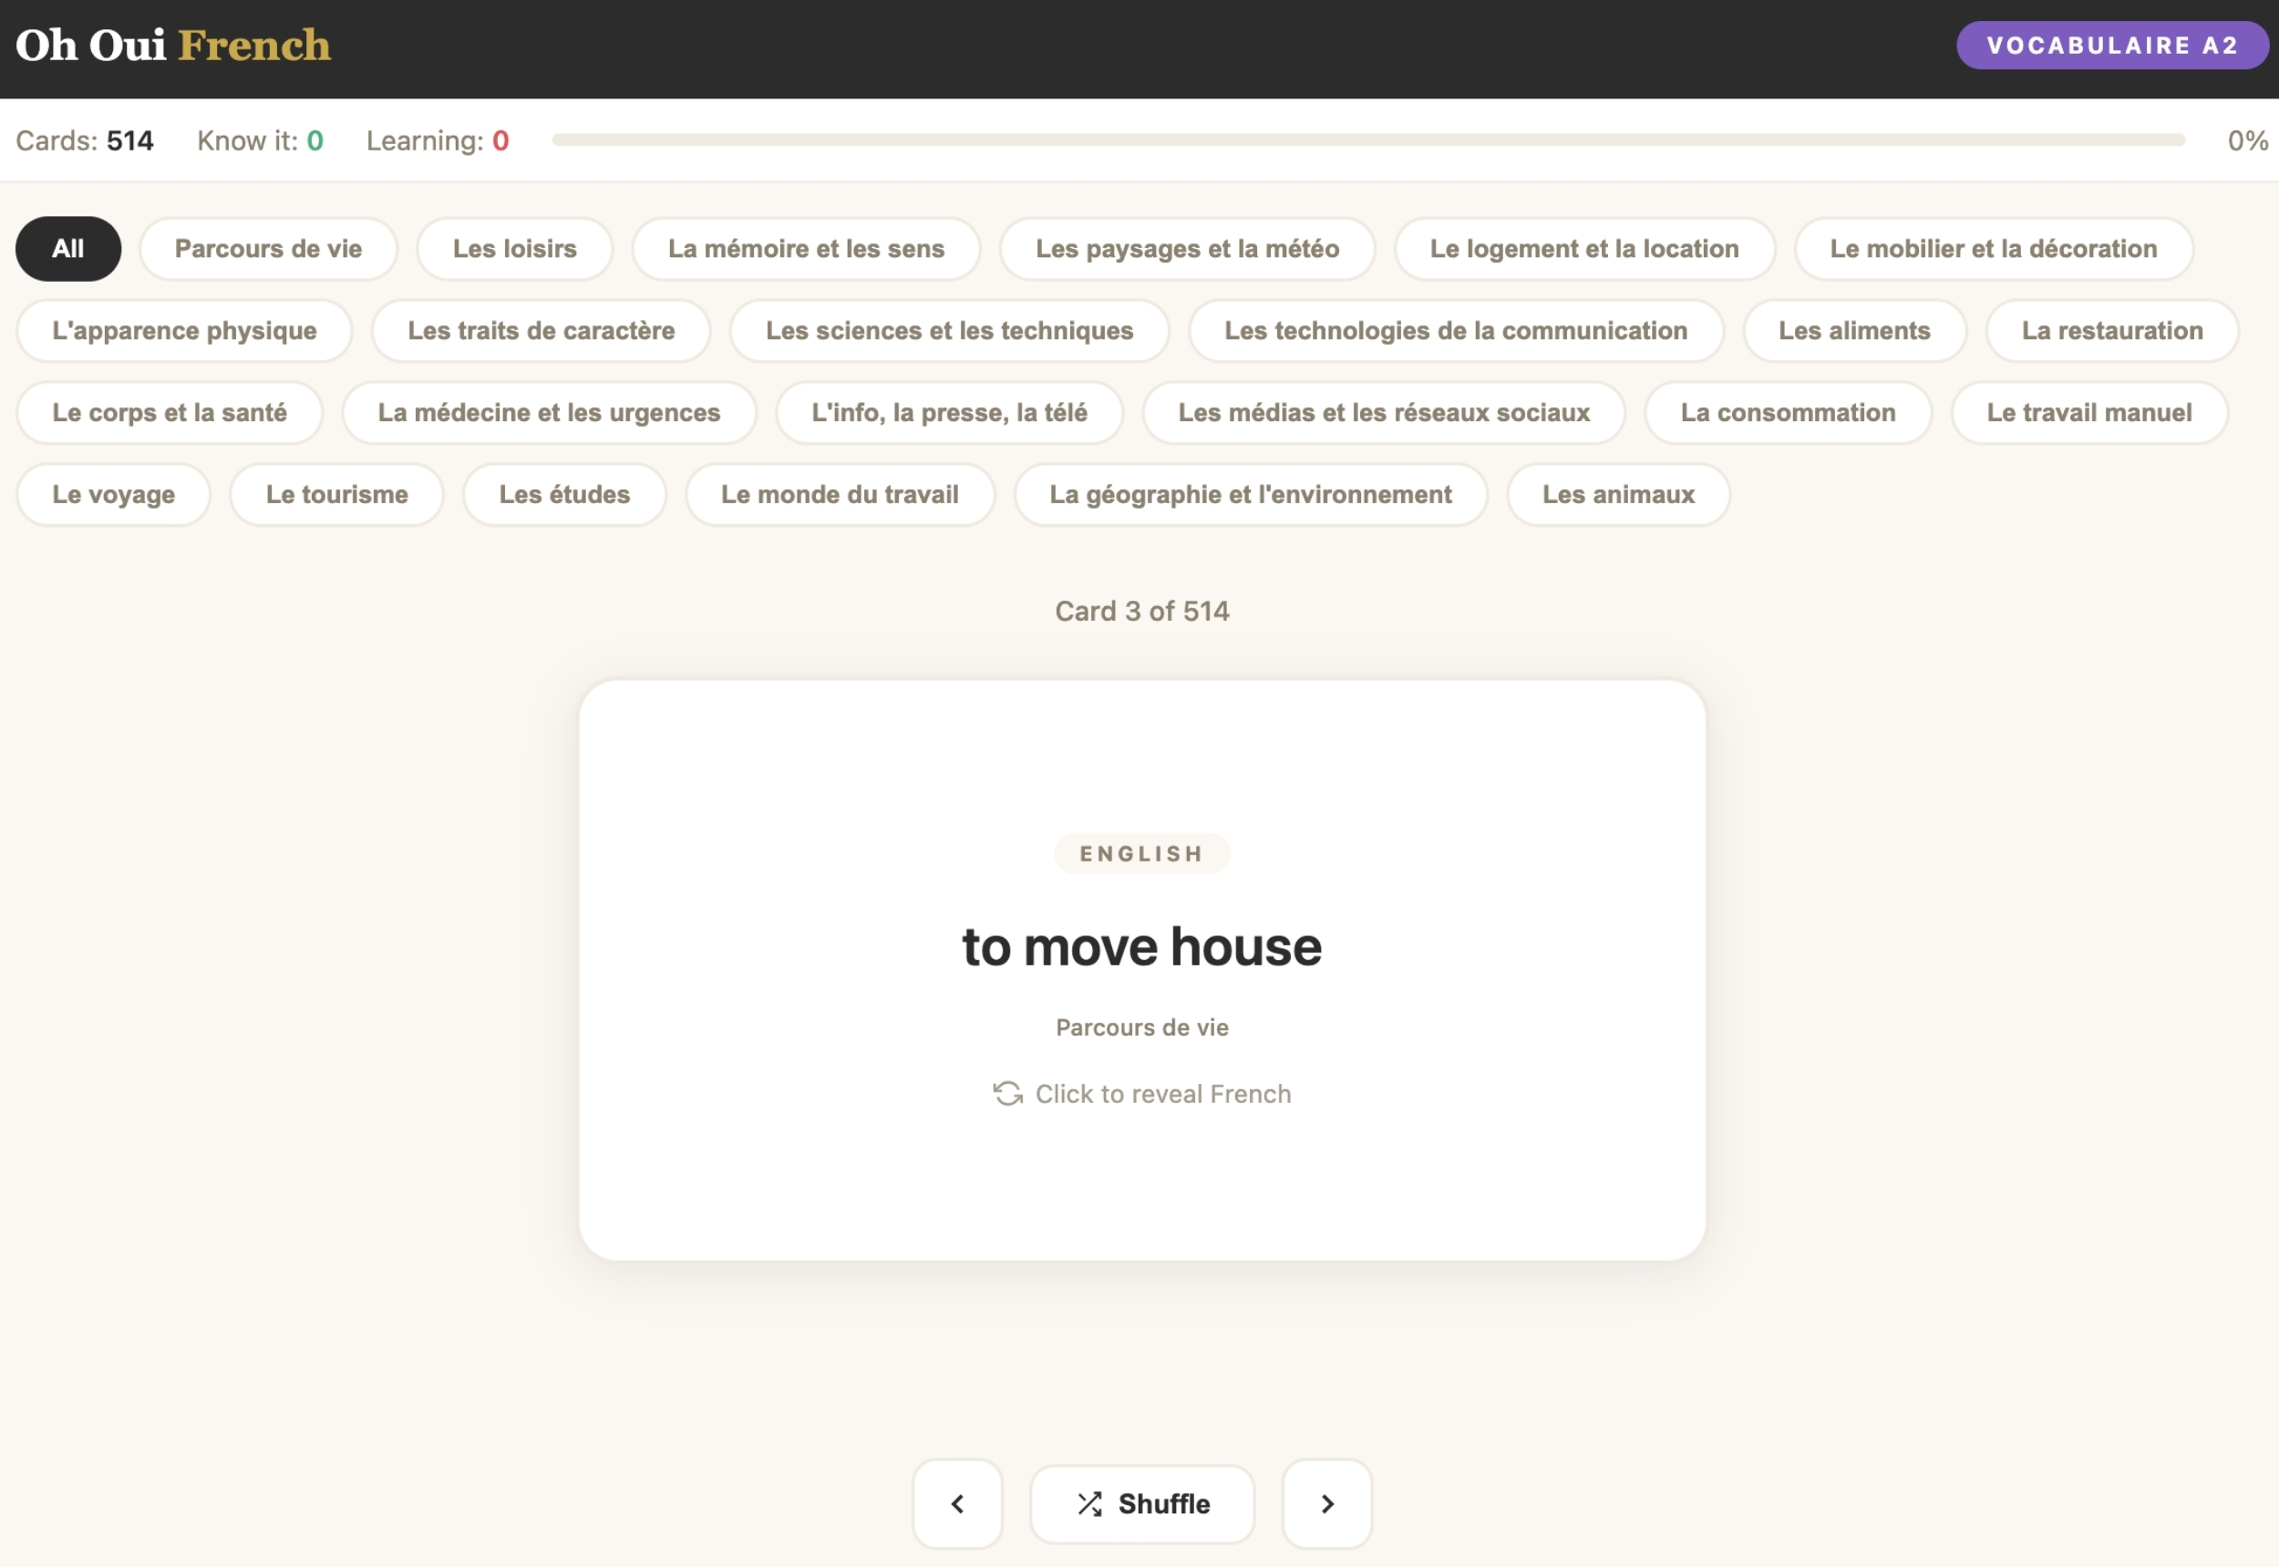Click the 0% progress percentage
The height and width of the screenshot is (1567, 2279).
[x=2248, y=140]
